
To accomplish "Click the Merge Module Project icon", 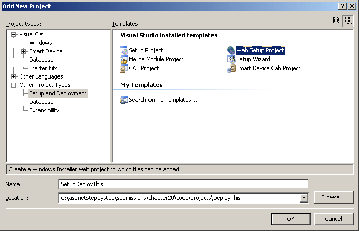I will (x=124, y=60).
